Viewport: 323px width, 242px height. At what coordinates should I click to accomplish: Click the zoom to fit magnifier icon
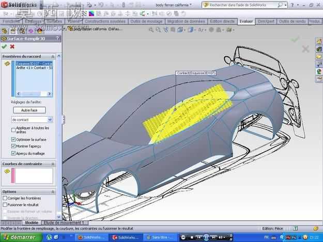click(x=151, y=30)
